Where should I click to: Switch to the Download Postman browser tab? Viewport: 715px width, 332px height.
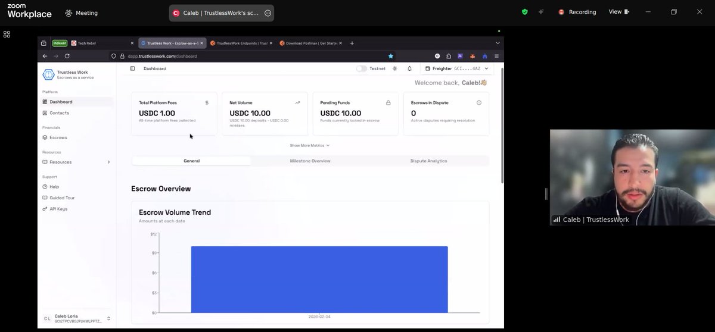coord(311,43)
